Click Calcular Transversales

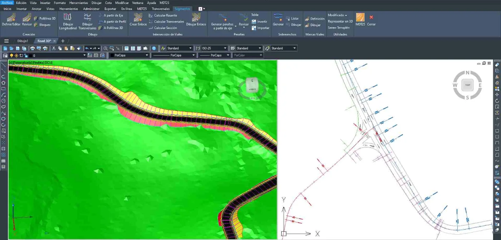coord(166,21)
